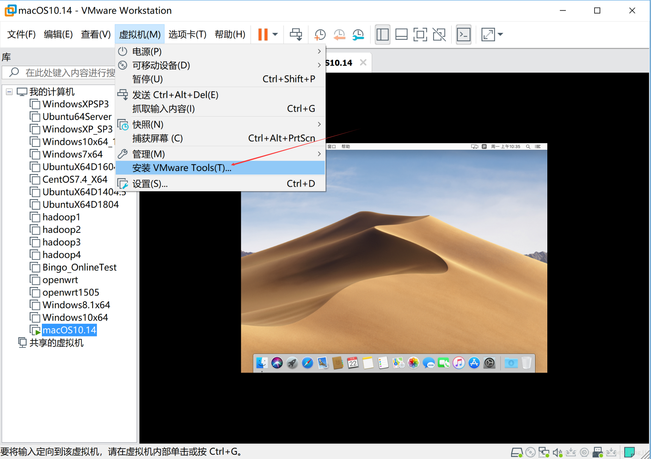Open Siri in the macOS dock
Image resolution: width=651 pixels, height=459 pixels.
[277, 363]
